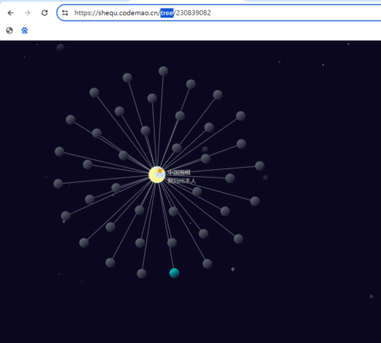
Task: Click the browser back arrow
Action: 11,13
